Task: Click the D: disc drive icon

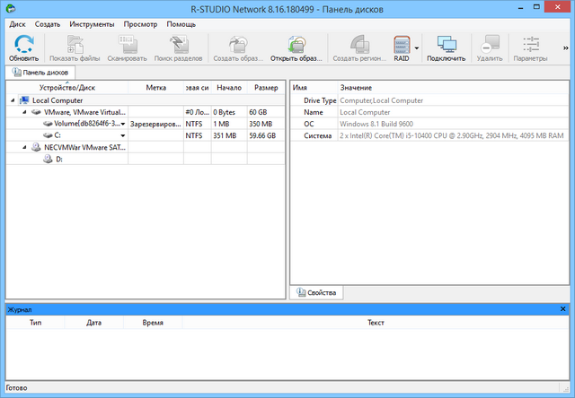Action: coord(48,159)
